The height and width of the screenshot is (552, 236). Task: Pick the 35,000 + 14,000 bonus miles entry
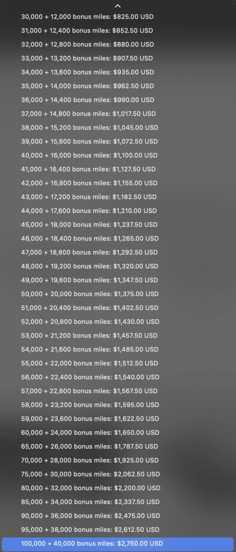118,86
